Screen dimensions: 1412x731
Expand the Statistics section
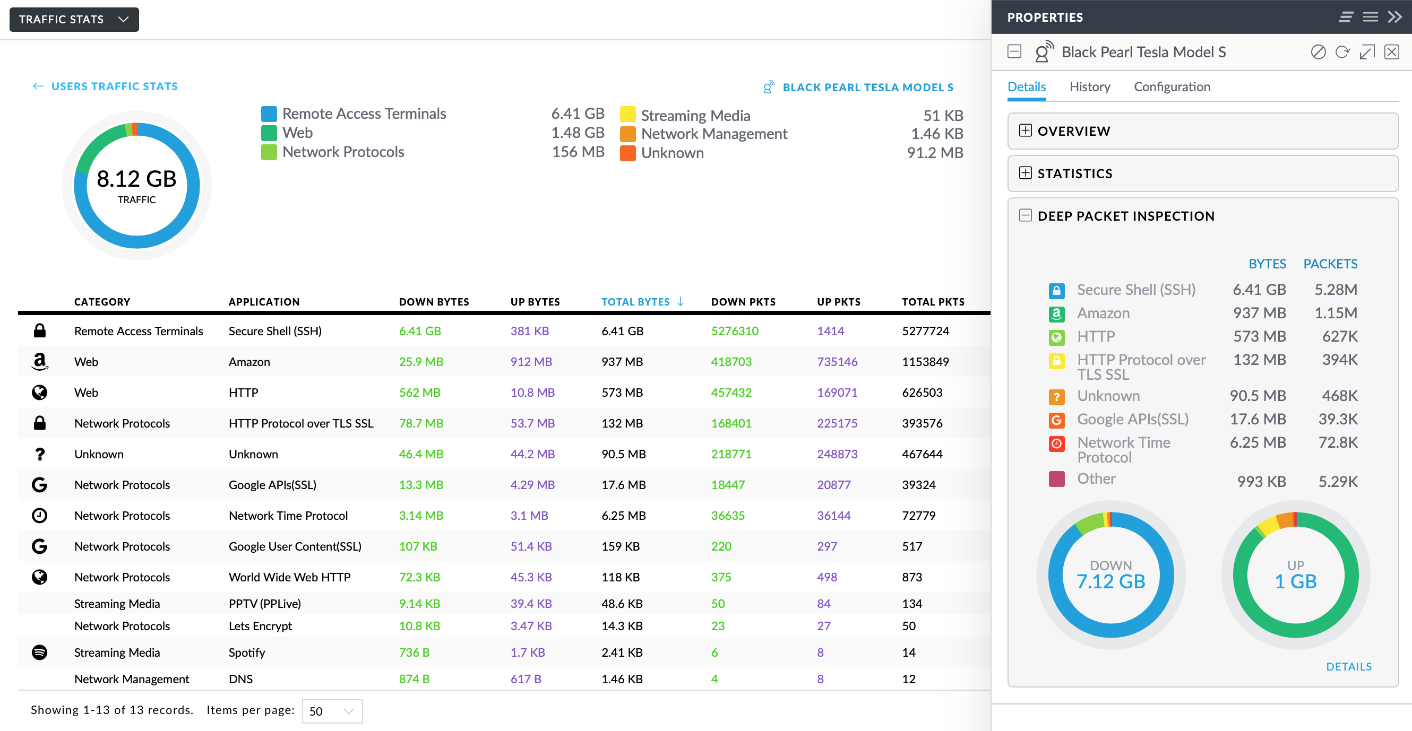pos(1203,173)
